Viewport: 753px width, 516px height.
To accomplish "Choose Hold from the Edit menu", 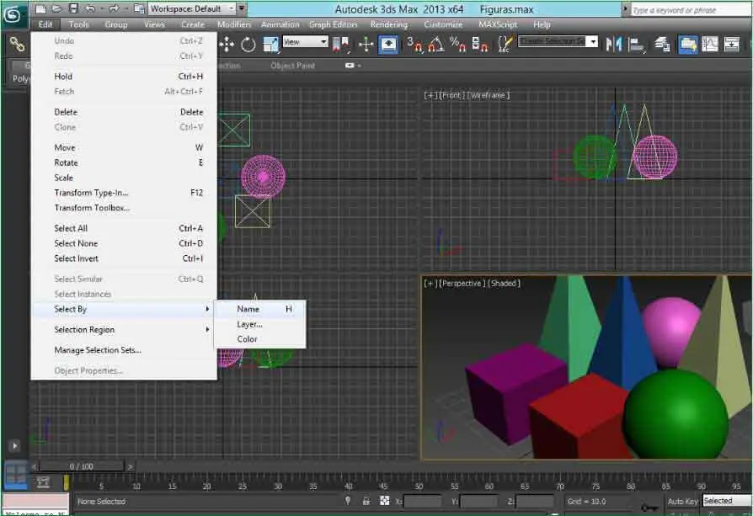I will 124,77.
